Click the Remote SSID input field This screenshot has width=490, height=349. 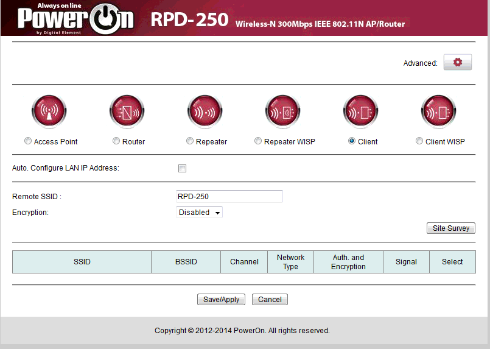pyautogui.click(x=229, y=196)
